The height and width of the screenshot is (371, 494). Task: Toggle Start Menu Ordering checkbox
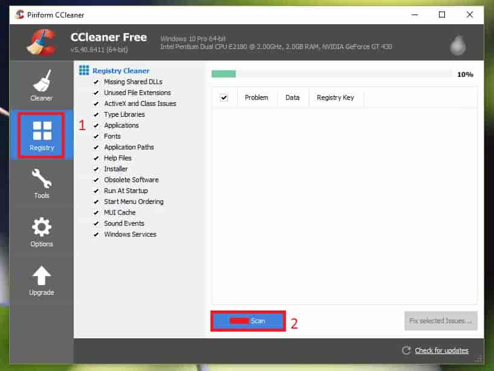coord(96,202)
